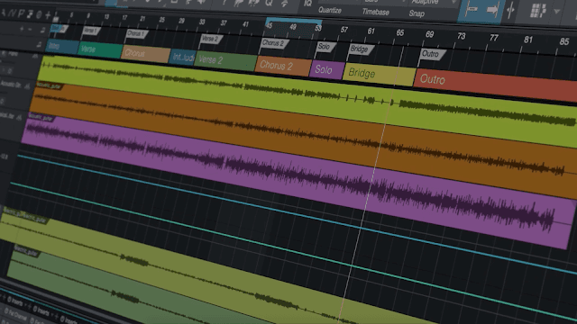Viewport: 577px width, 324px height.
Task: Expand dropdown arrow next to grid icon
Action: click(557, 12)
